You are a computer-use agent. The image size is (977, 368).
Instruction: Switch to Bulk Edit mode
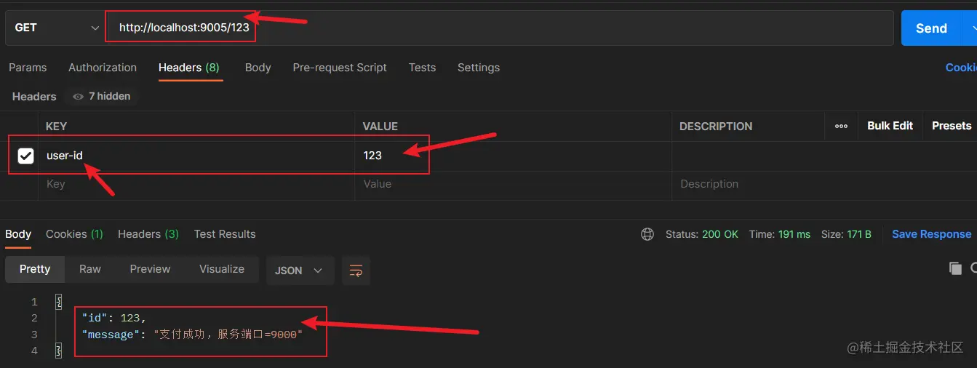click(x=890, y=126)
